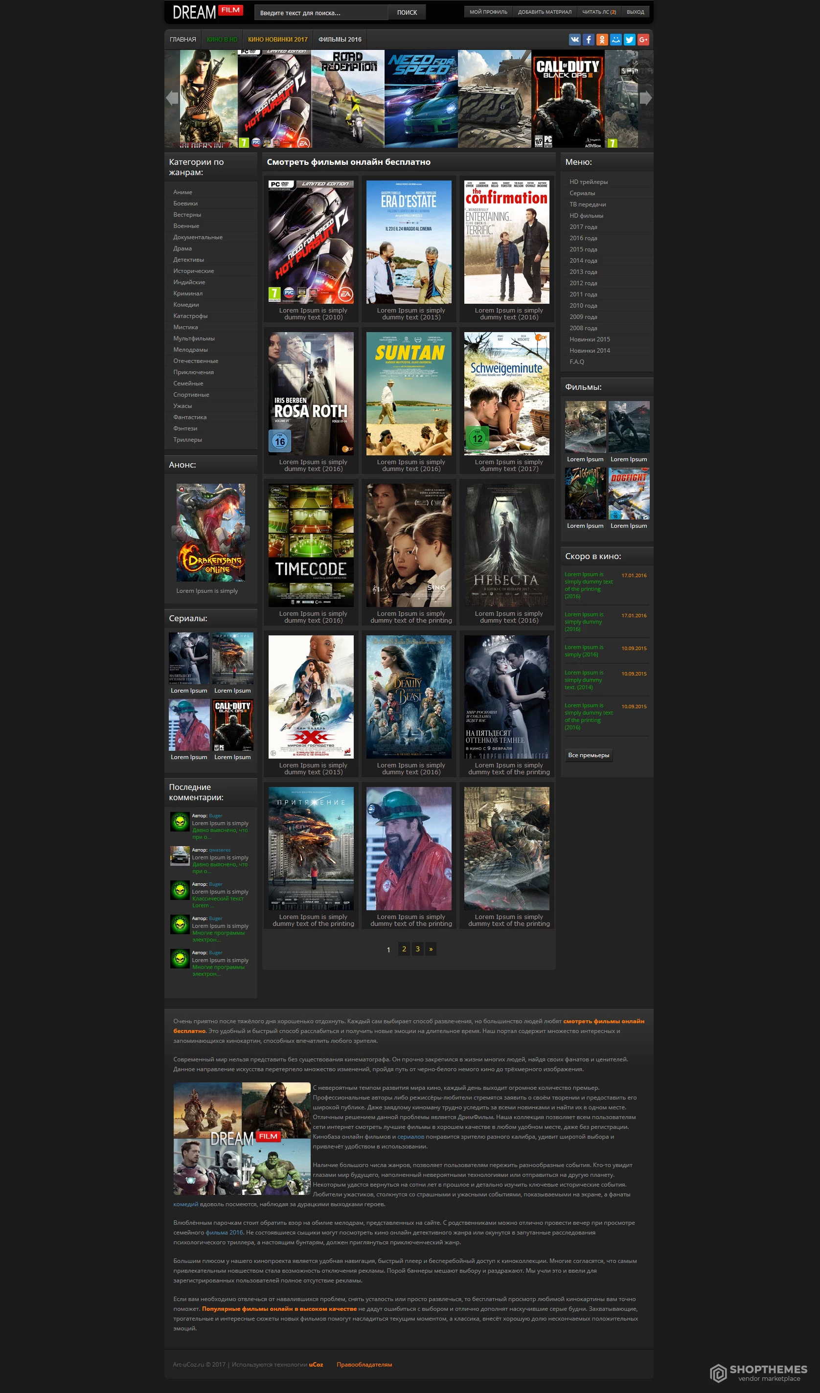Select Call of Duty Black Ops III carousel poster

(568, 99)
